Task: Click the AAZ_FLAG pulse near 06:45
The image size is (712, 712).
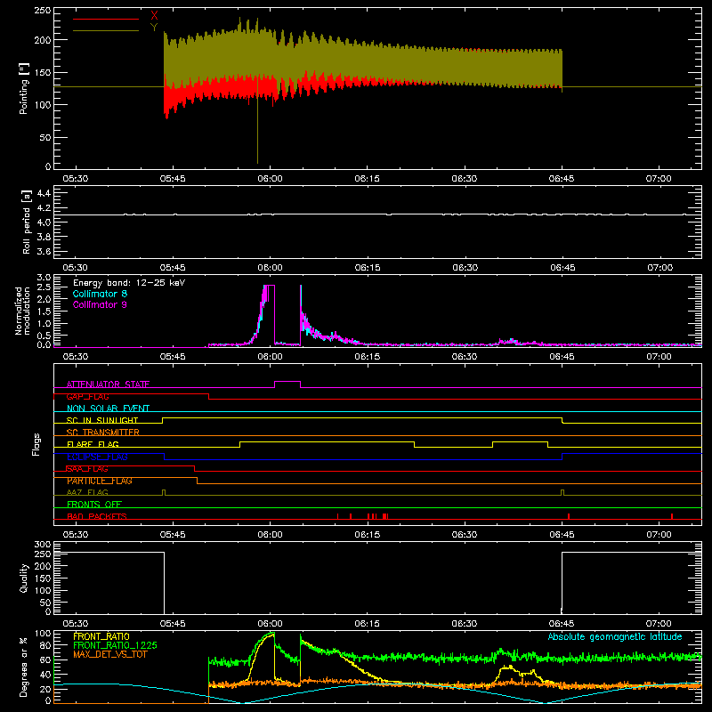Action: point(562,492)
